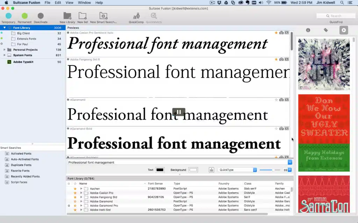Expand the Personal Projects folder
The width and height of the screenshot is (358, 223).
(x=5, y=49)
